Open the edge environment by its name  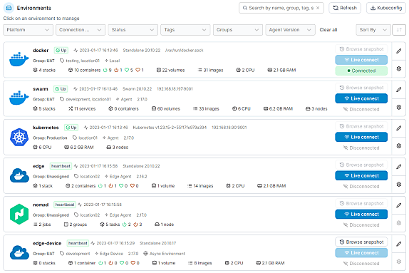pyautogui.click(x=38, y=166)
